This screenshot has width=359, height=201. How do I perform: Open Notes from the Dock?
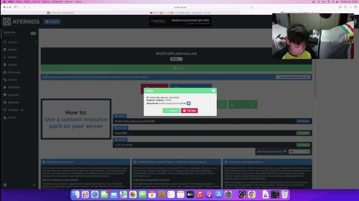[x=181, y=194]
